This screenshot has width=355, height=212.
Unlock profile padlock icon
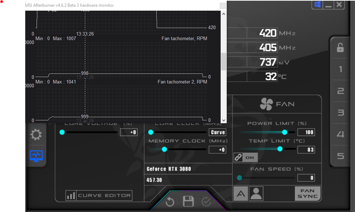click(x=340, y=48)
